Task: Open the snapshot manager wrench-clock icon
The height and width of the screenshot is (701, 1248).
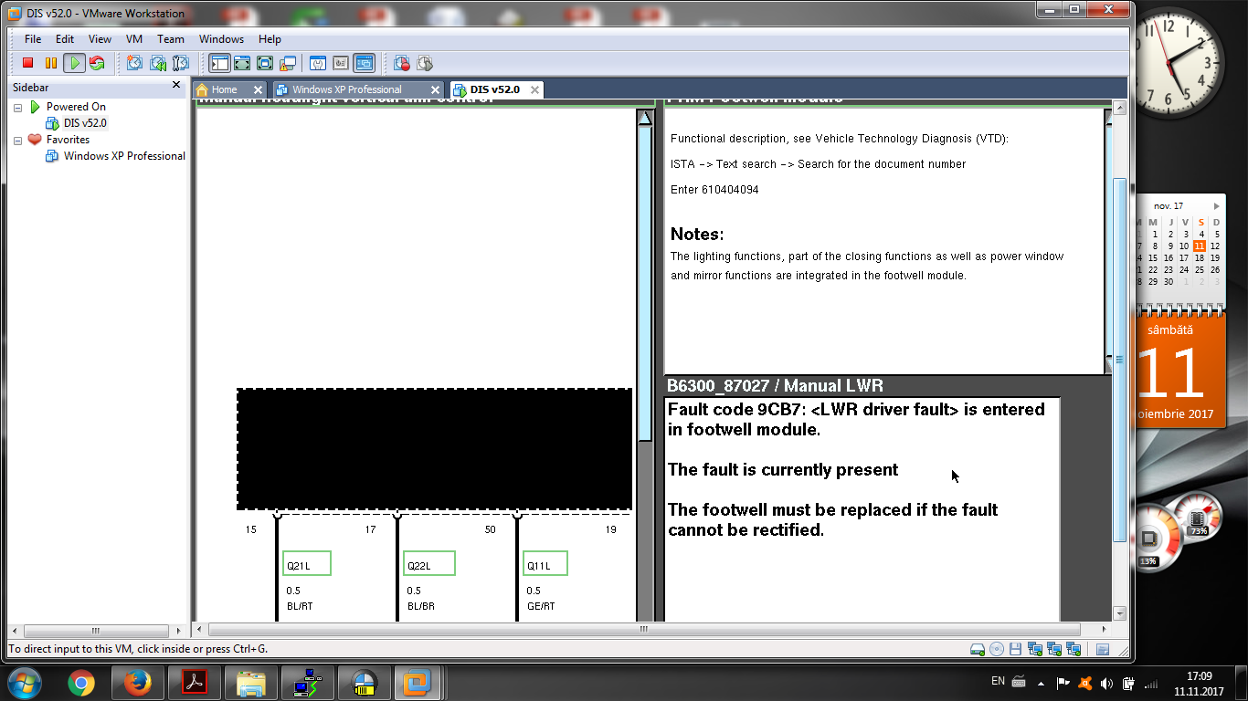Action: [x=181, y=63]
